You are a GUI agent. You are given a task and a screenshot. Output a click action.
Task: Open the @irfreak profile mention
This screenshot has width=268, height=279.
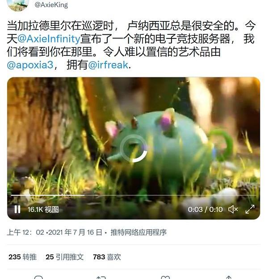(x=108, y=65)
